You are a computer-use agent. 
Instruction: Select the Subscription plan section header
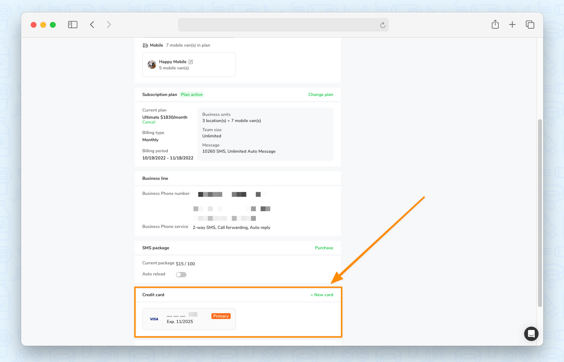tap(159, 94)
